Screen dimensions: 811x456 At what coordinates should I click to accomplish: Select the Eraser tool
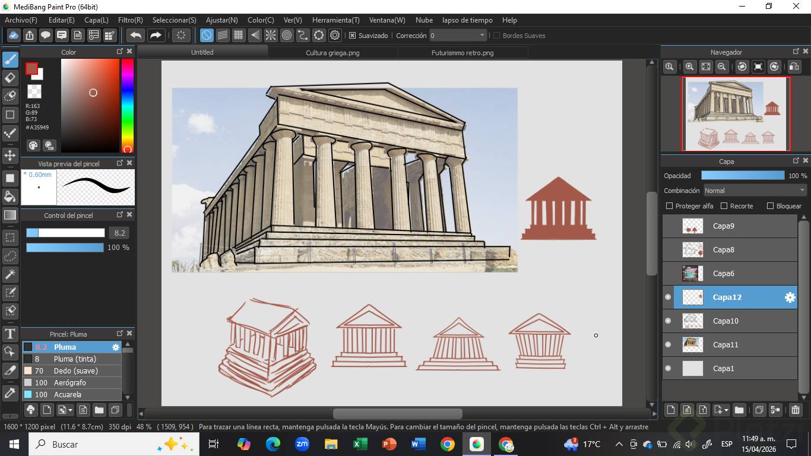coord(10,78)
